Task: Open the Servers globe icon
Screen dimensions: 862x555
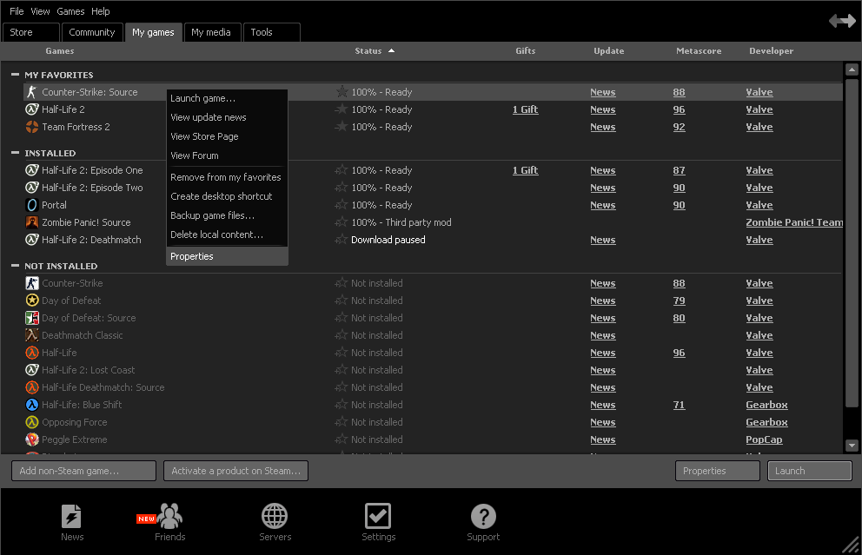Action: tap(275, 517)
